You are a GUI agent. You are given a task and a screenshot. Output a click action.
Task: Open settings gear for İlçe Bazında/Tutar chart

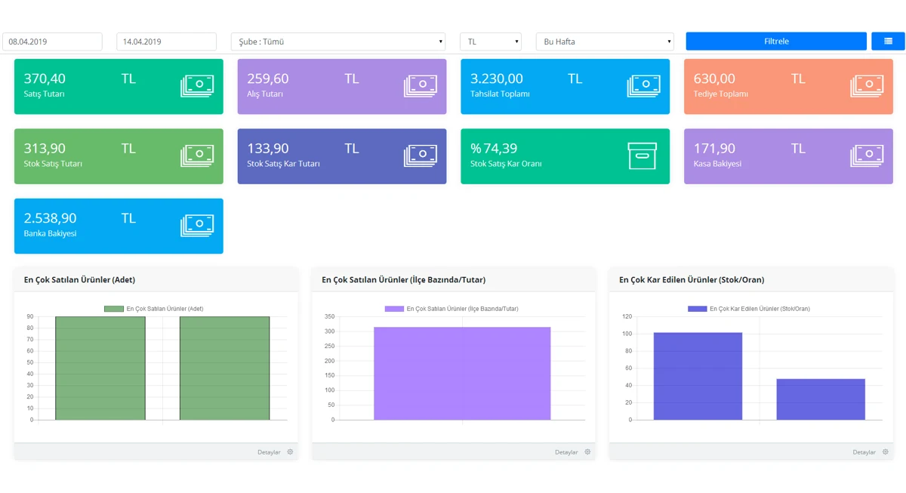587,452
